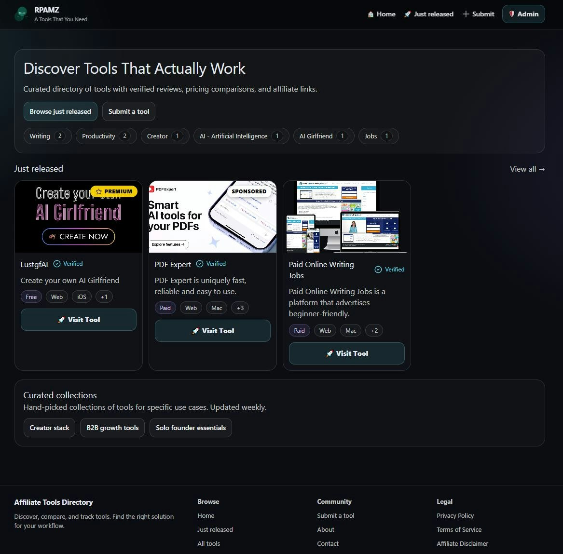
Task: Click Visit Tool for LustgfAI
Action: 79,320
